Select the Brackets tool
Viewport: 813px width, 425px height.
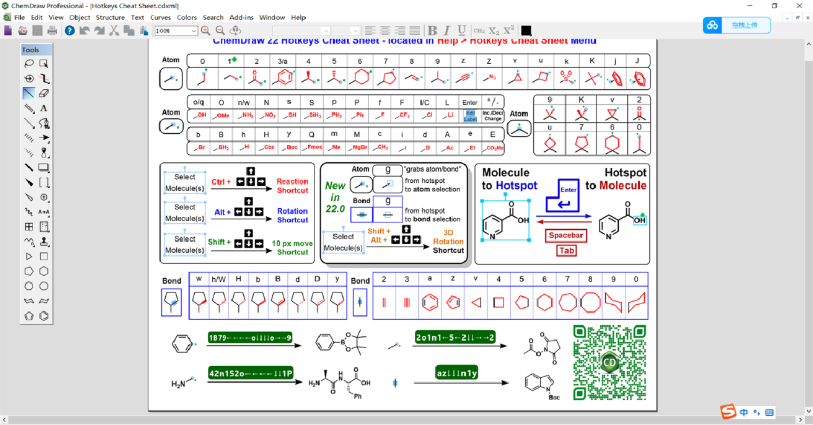click(44, 182)
